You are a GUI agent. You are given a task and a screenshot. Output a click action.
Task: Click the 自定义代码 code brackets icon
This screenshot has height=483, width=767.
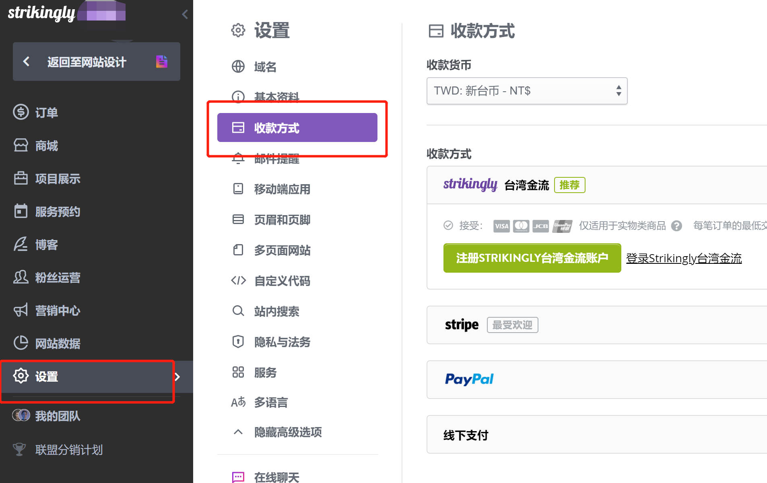coord(238,280)
